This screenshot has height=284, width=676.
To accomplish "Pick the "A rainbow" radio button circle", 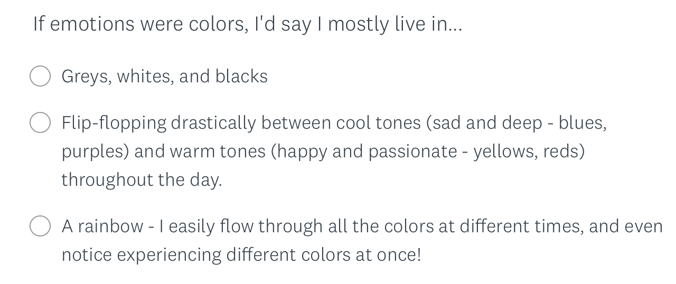I will coord(40,226).
